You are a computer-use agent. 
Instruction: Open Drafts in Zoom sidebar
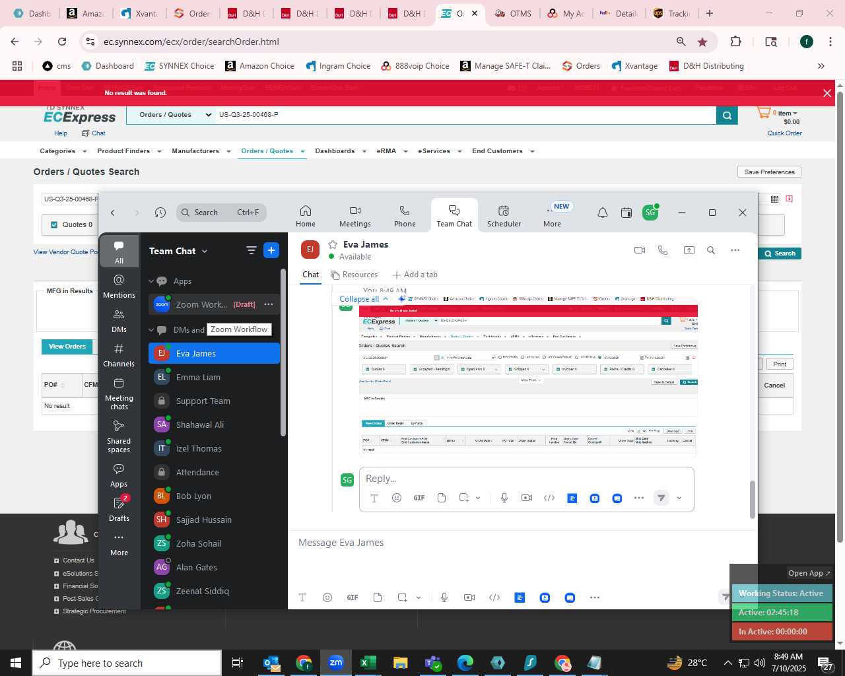[x=119, y=509]
